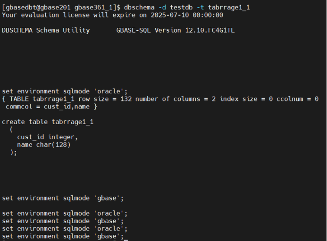Click DBSCHEMA Schema Utility heading text
This screenshot has width=327, height=241.
pos(46,31)
